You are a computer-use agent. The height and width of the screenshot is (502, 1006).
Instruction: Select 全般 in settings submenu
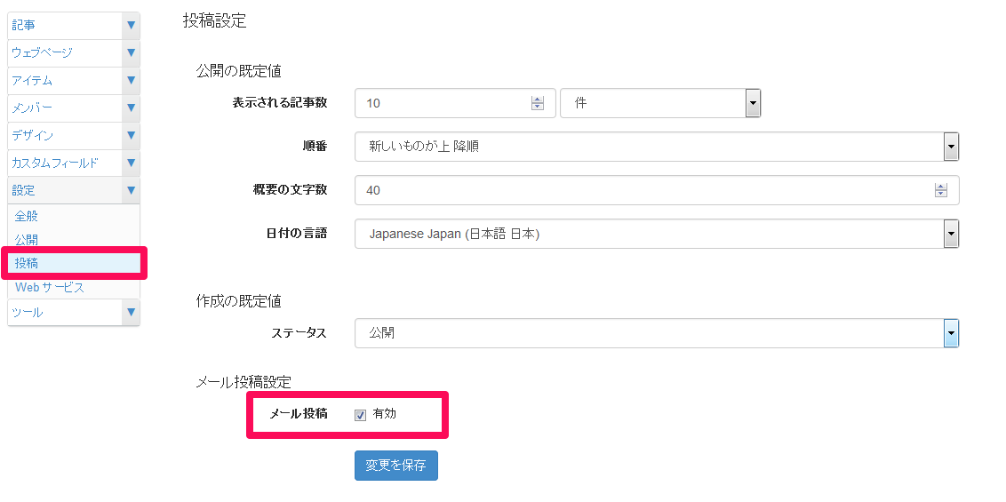coord(27,216)
